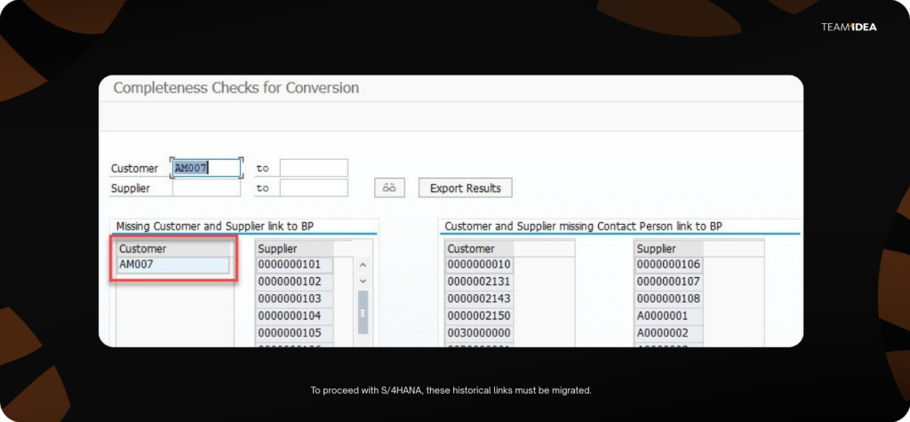Screen dimensions: 910x422
Task: Select supplier 0000000107 in Contact Person table
Action: click(x=668, y=282)
